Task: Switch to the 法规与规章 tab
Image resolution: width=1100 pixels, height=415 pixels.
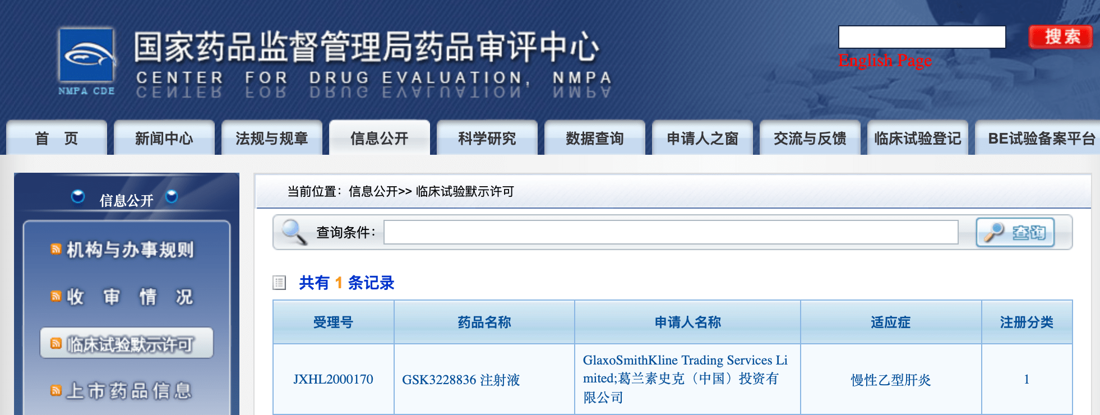Action: coord(271,138)
